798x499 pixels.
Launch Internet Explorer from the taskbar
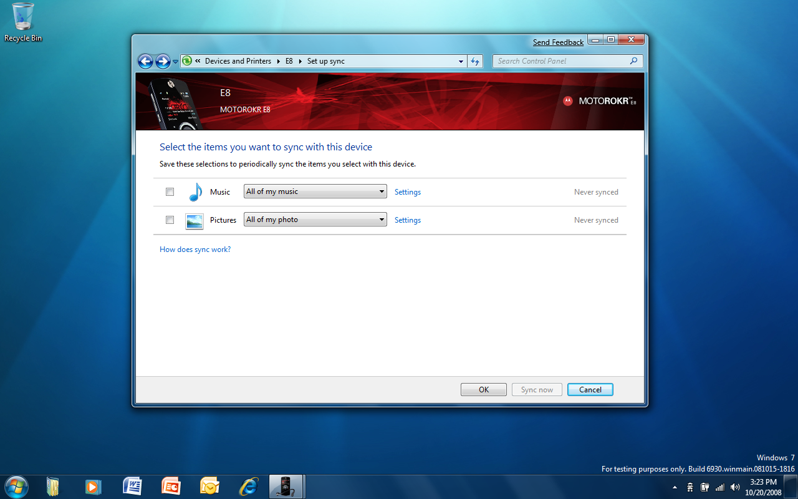[249, 487]
